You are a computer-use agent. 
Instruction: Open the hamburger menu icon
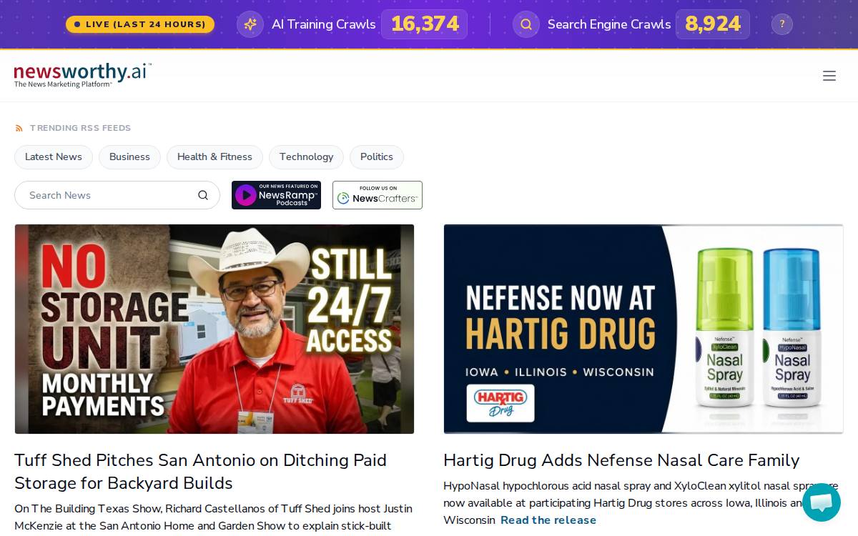coord(829,76)
